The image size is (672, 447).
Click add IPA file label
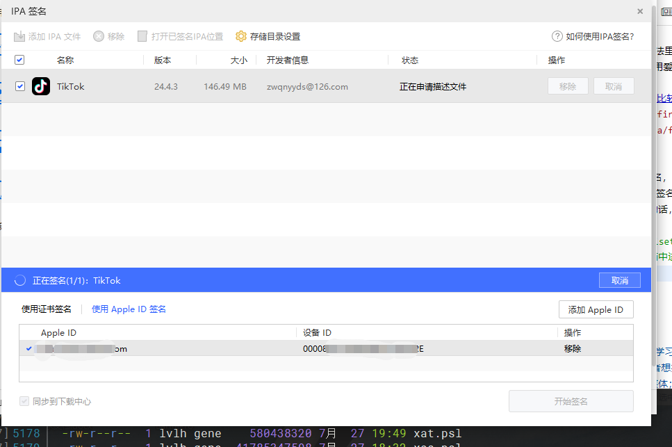pyautogui.click(x=54, y=36)
